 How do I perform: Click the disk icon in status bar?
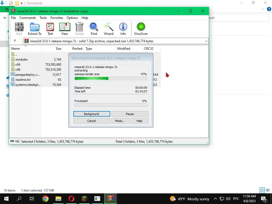tap(12, 141)
